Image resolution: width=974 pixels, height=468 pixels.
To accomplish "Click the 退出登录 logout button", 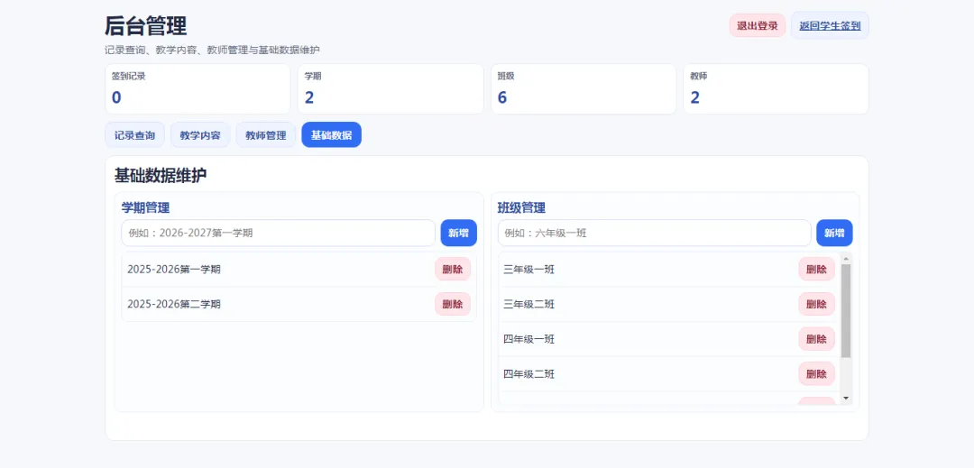I will click(758, 25).
